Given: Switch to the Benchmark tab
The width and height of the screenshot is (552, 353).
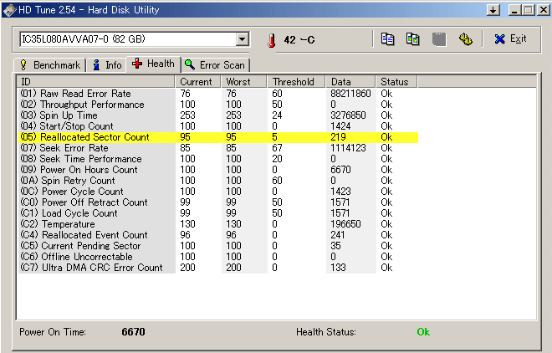Looking at the screenshot, I should [x=50, y=65].
